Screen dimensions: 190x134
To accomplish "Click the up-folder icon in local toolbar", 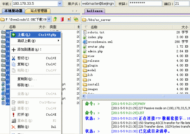I will click(x=55, y=20).
